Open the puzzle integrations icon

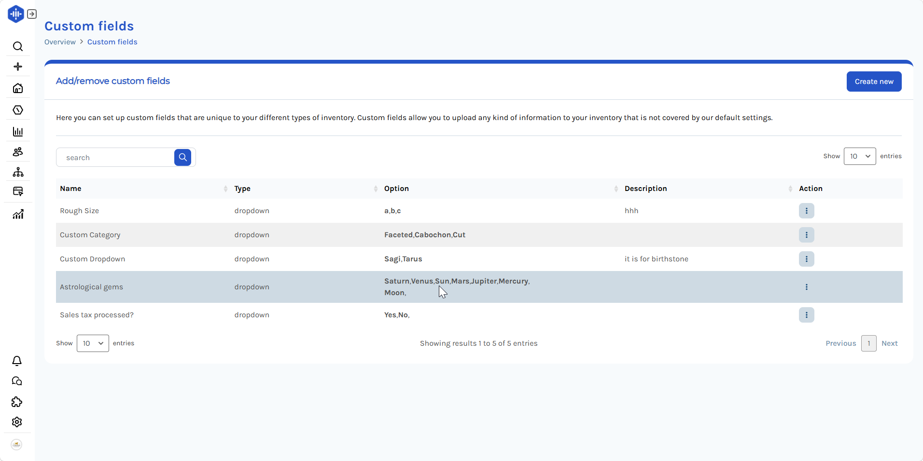(17, 402)
